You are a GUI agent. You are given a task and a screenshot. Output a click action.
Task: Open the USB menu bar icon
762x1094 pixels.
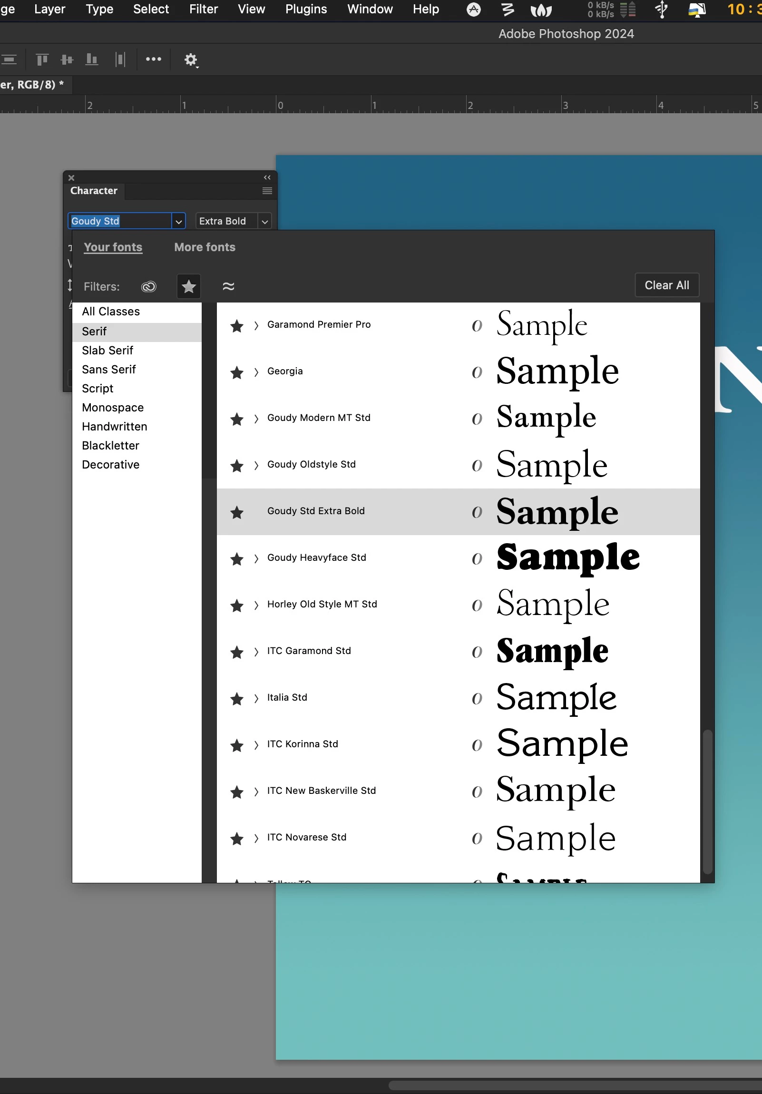point(662,10)
